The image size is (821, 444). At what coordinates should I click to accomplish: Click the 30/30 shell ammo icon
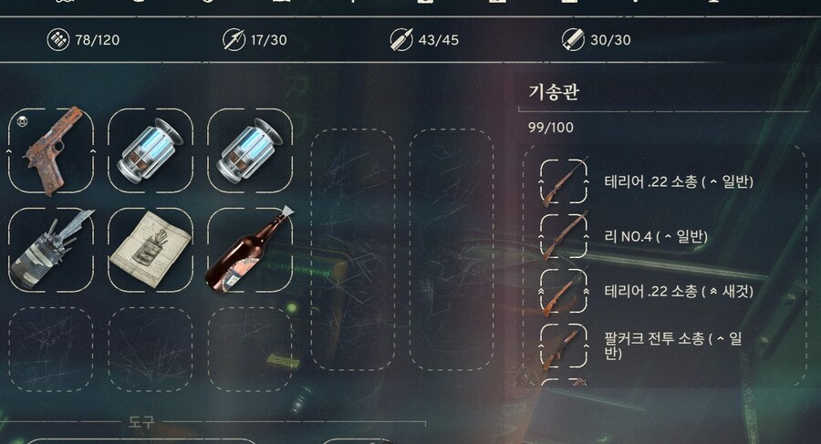point(573,40)
